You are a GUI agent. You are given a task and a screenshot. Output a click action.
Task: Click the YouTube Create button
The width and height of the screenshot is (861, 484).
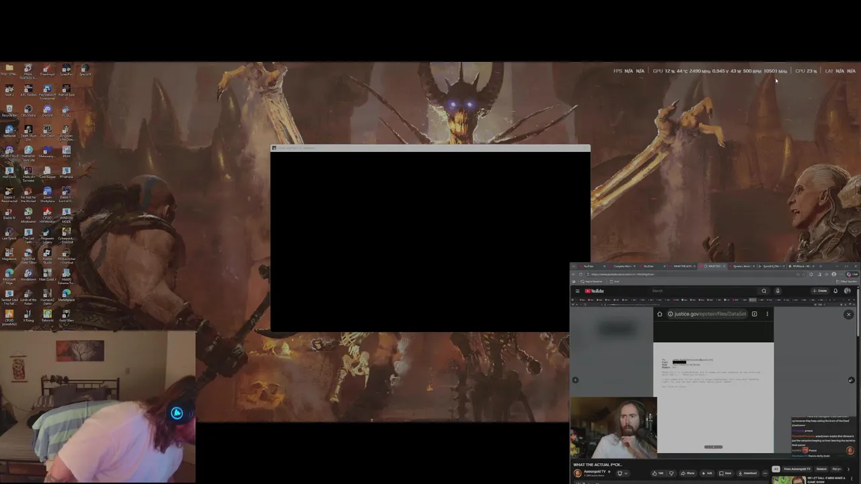click(x=820, y=291)
